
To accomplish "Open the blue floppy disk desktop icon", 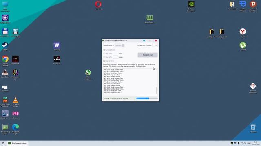I will coord(5,32).
